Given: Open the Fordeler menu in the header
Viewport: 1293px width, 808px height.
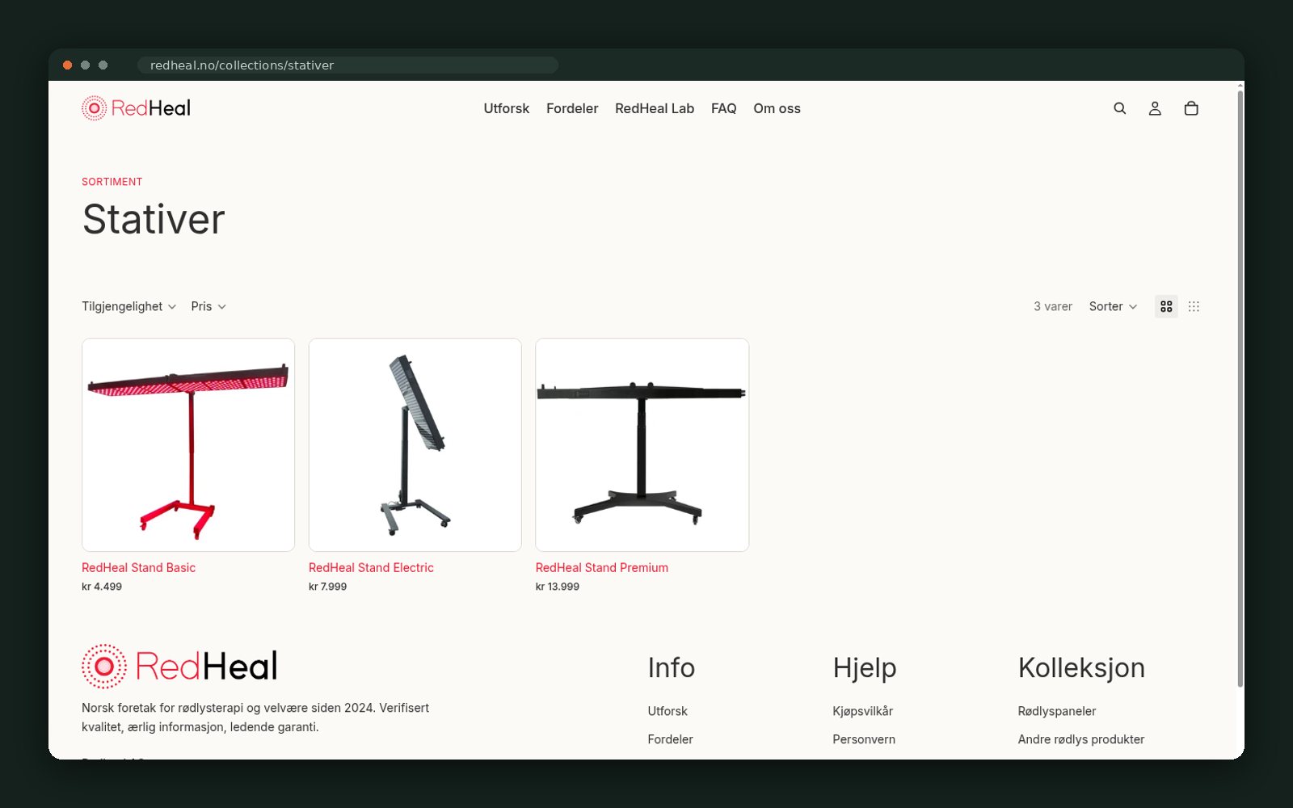Looking at the screenshot, I should pyautogui.click(x=572, y=108).
